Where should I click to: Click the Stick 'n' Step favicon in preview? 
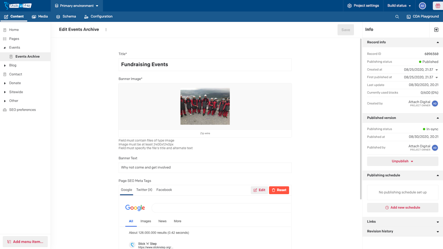point(132,245)
